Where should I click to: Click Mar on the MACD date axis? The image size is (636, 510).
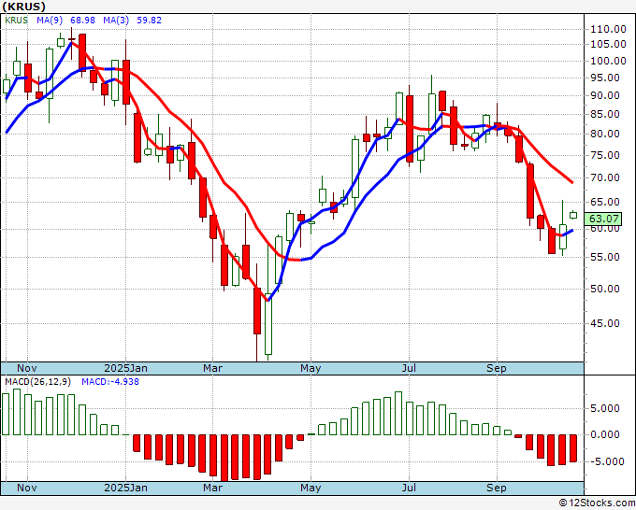click(212, 488)
